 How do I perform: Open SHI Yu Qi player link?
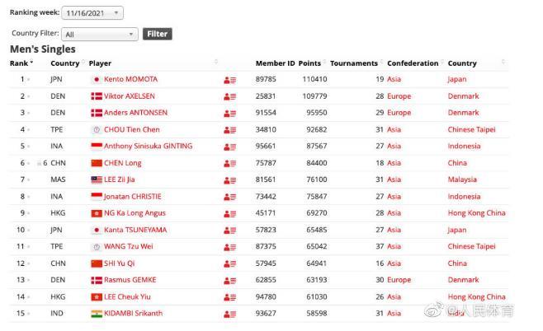tap(119, 263)
